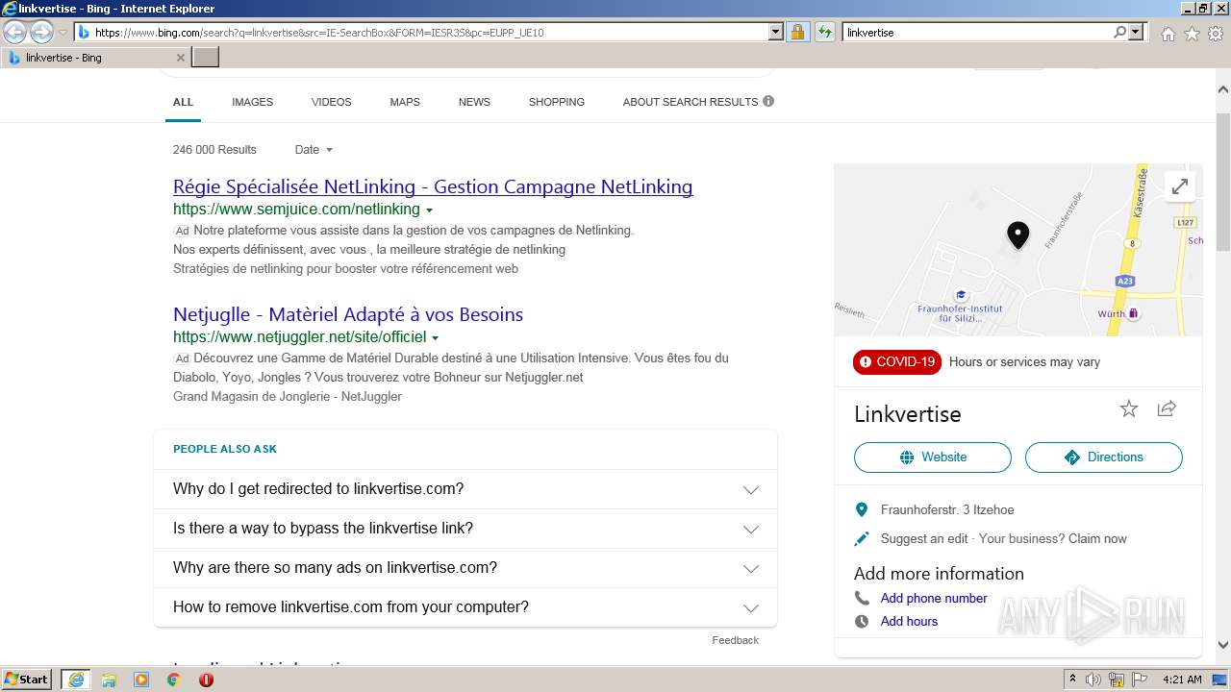The image size is (1231, 692).
Task: Click the COVID-19 alert badge
Action: pos(897,362)
